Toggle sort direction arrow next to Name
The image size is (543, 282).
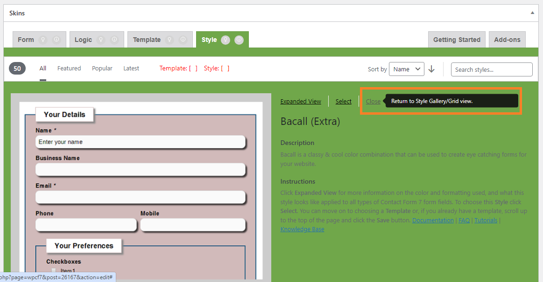click(431, 69)
